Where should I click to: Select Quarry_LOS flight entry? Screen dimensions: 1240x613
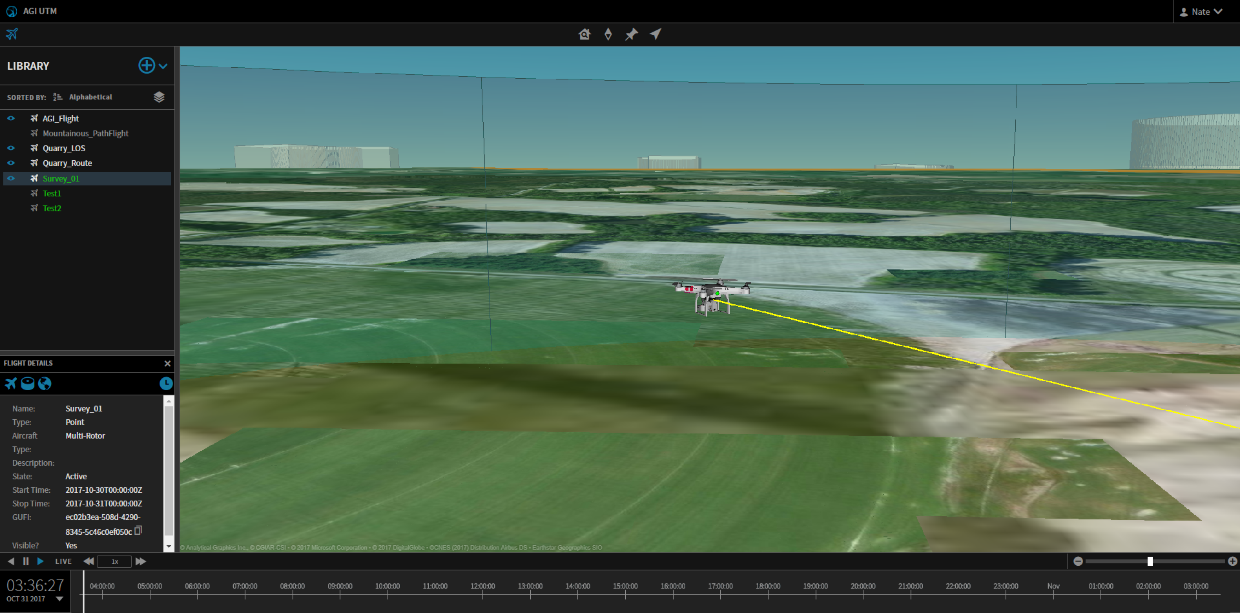point(64,148)
